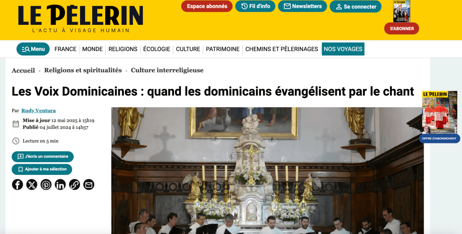Open Fil d'info feed
This screenshot has height=234, width=462.
click(x=255, y=6)
